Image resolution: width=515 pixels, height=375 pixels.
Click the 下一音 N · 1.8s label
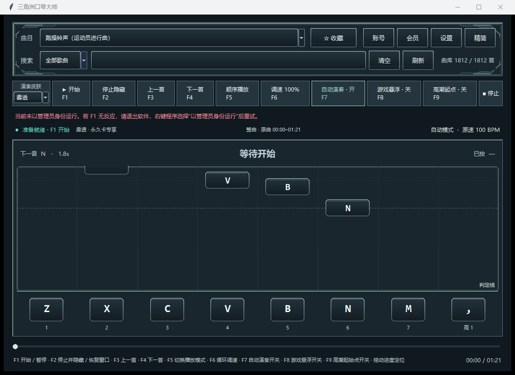tap(45, 153)
